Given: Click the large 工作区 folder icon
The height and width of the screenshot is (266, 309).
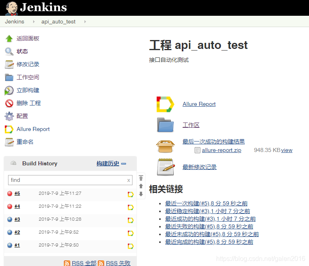Looking at the screenshot, I should (165, 125).
